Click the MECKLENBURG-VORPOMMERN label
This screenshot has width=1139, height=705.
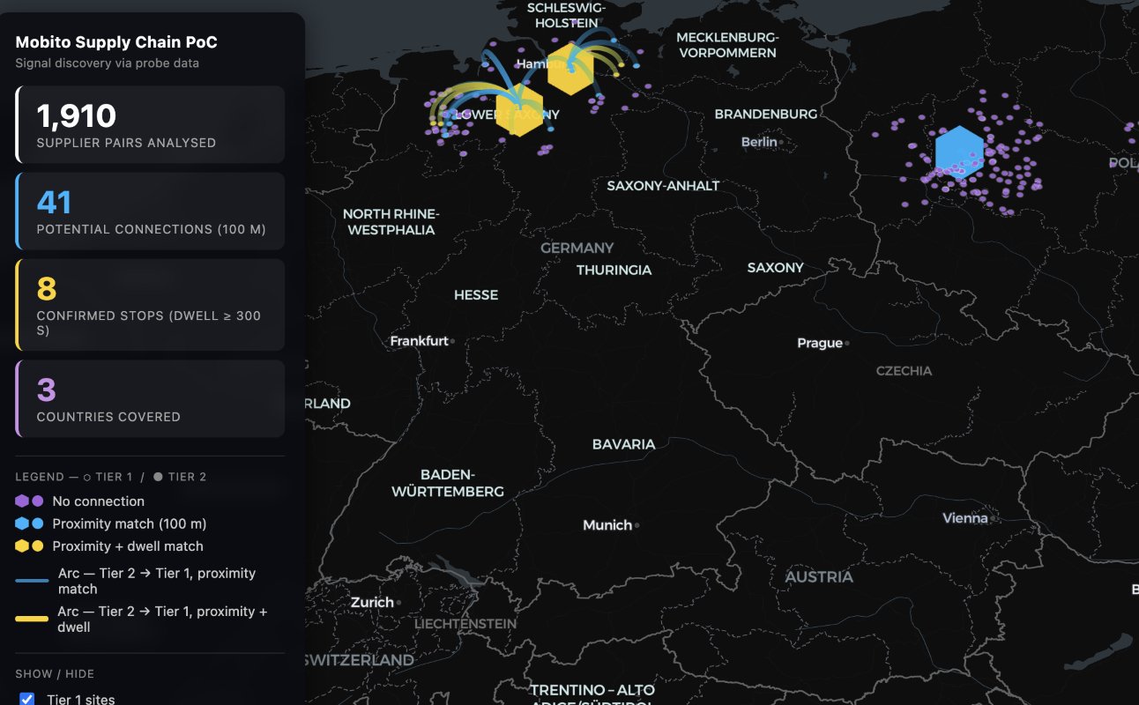coord(727,45)
